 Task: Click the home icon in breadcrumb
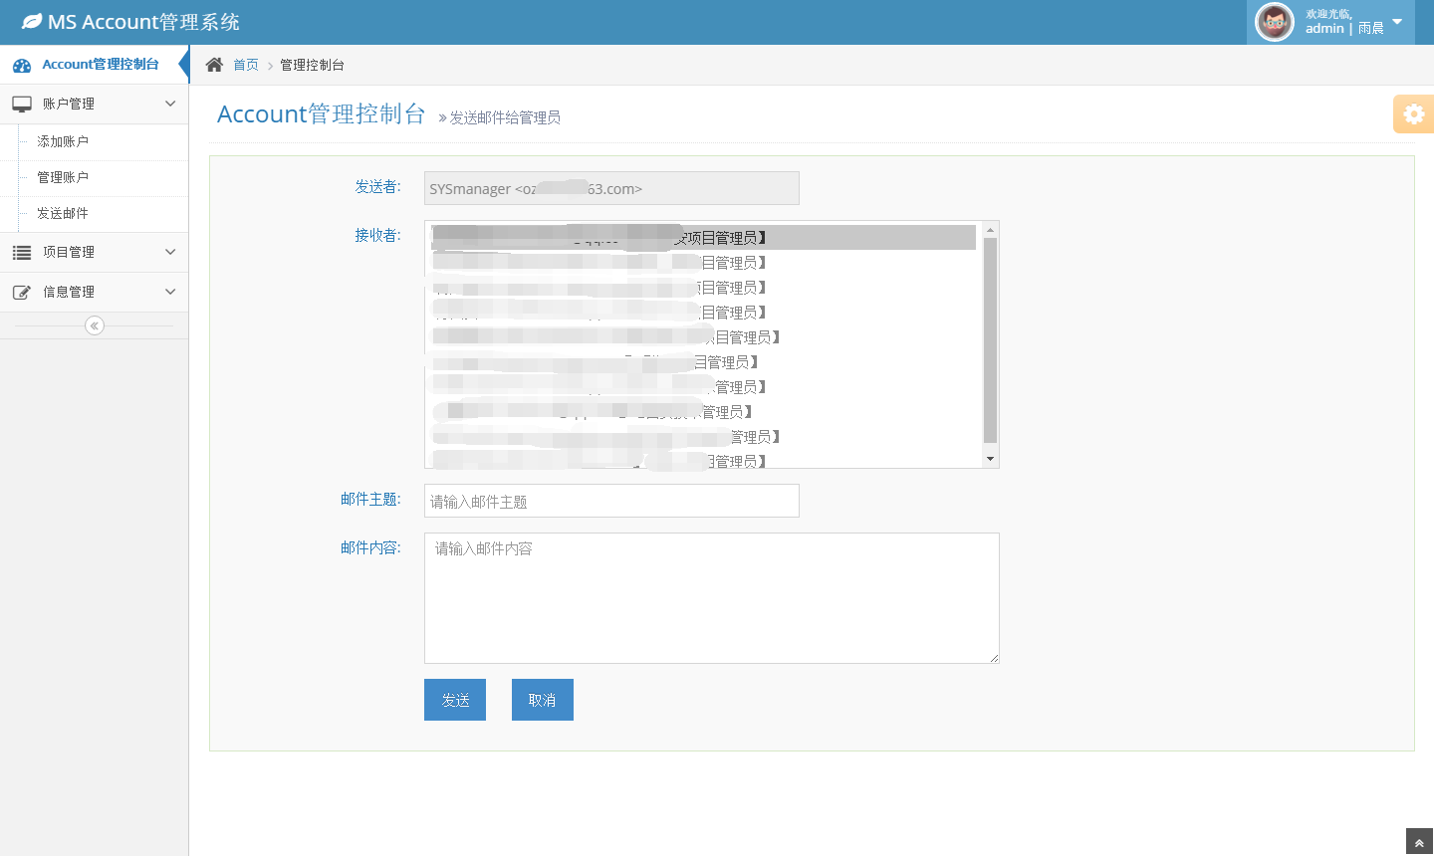point(214,65)
